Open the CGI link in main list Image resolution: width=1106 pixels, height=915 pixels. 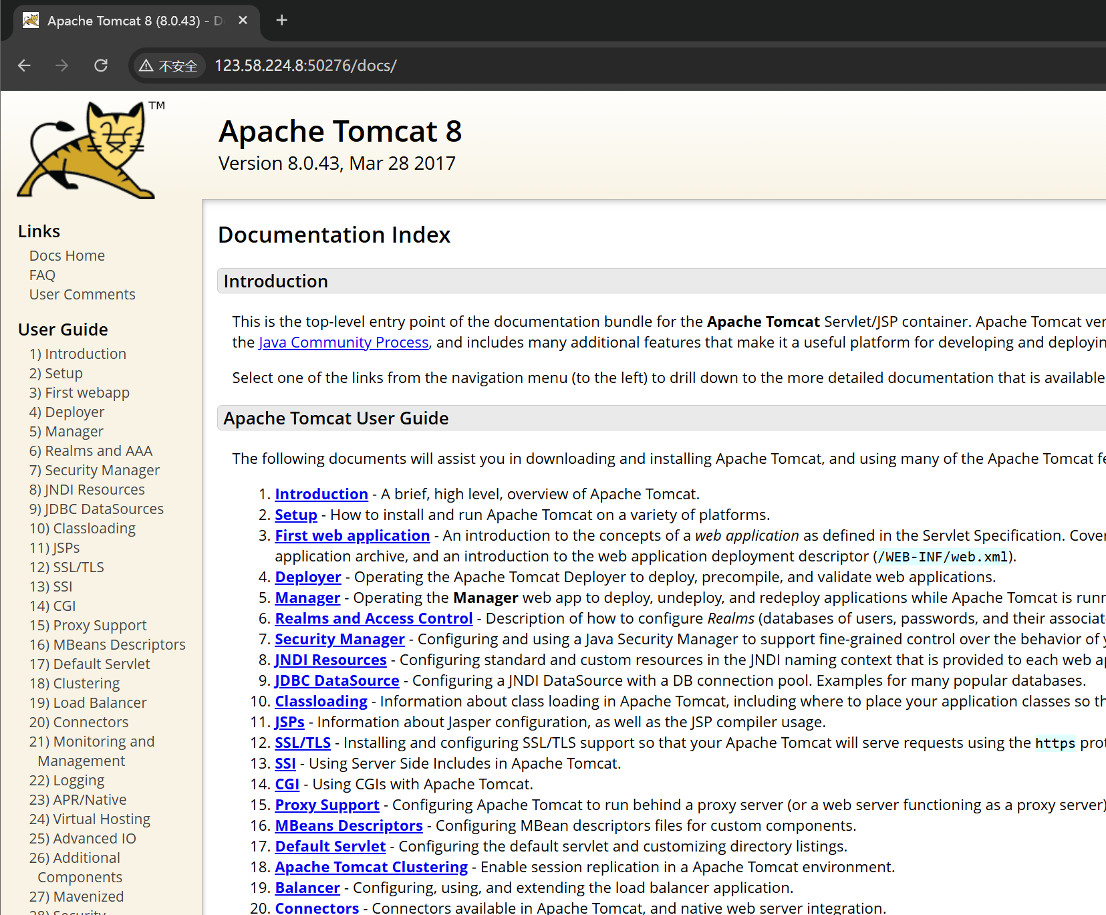coord(287,784)
